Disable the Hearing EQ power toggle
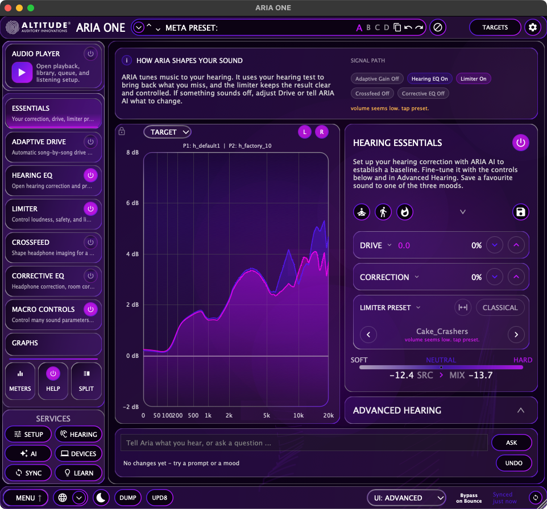The image size is (547, 509). [91, 176]
